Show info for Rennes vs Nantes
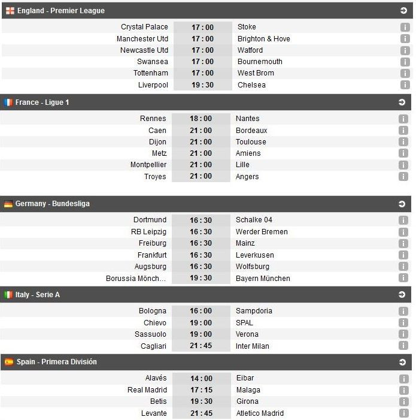 coord(404,119)
